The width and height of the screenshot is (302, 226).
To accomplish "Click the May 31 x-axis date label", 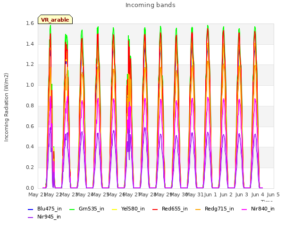I will (194, 194).
